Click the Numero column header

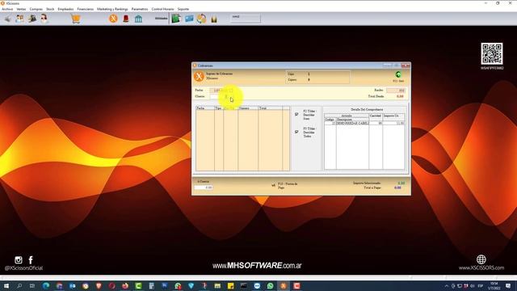pyautogui.click(x=248, y=108)
